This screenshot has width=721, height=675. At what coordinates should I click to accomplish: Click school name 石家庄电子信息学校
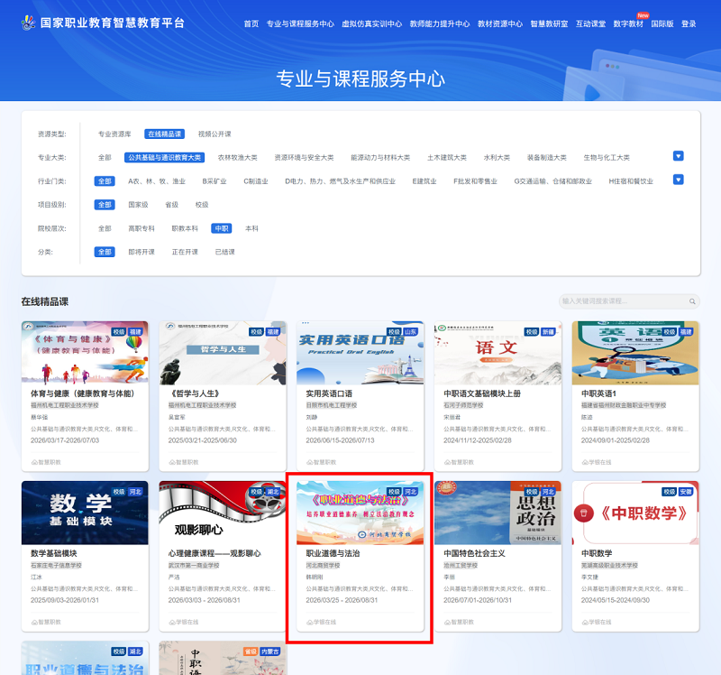(56, 566)
